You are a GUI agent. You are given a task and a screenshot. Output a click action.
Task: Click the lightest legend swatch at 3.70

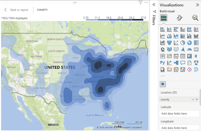91,20
